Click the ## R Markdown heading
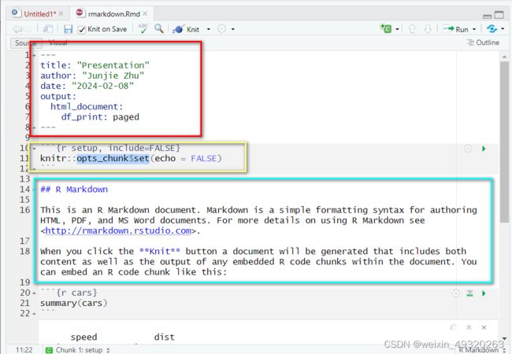 74,190
